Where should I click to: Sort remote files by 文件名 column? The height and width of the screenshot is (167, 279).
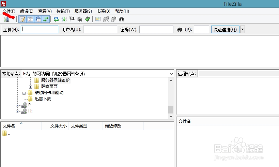coord(185,121)
